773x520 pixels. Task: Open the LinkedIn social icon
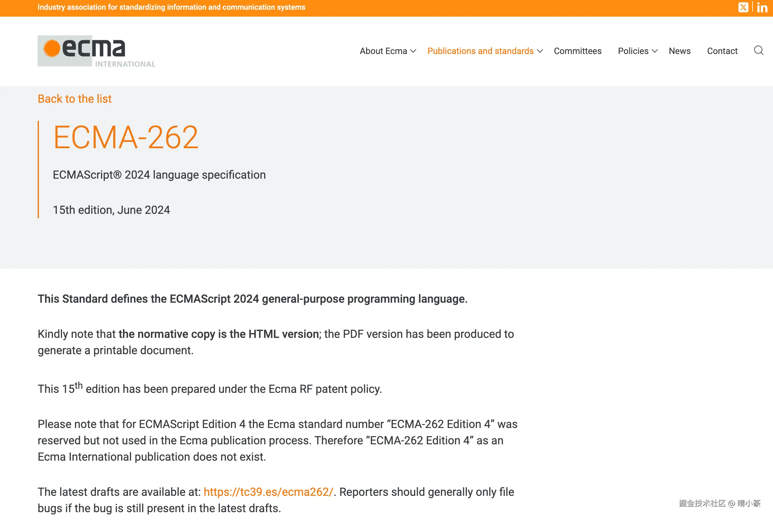762,7
